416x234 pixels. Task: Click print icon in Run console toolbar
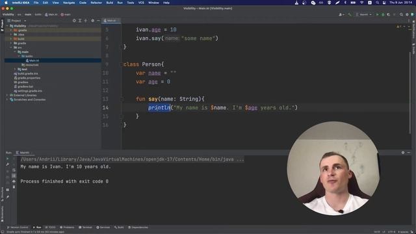click(14, 181)
